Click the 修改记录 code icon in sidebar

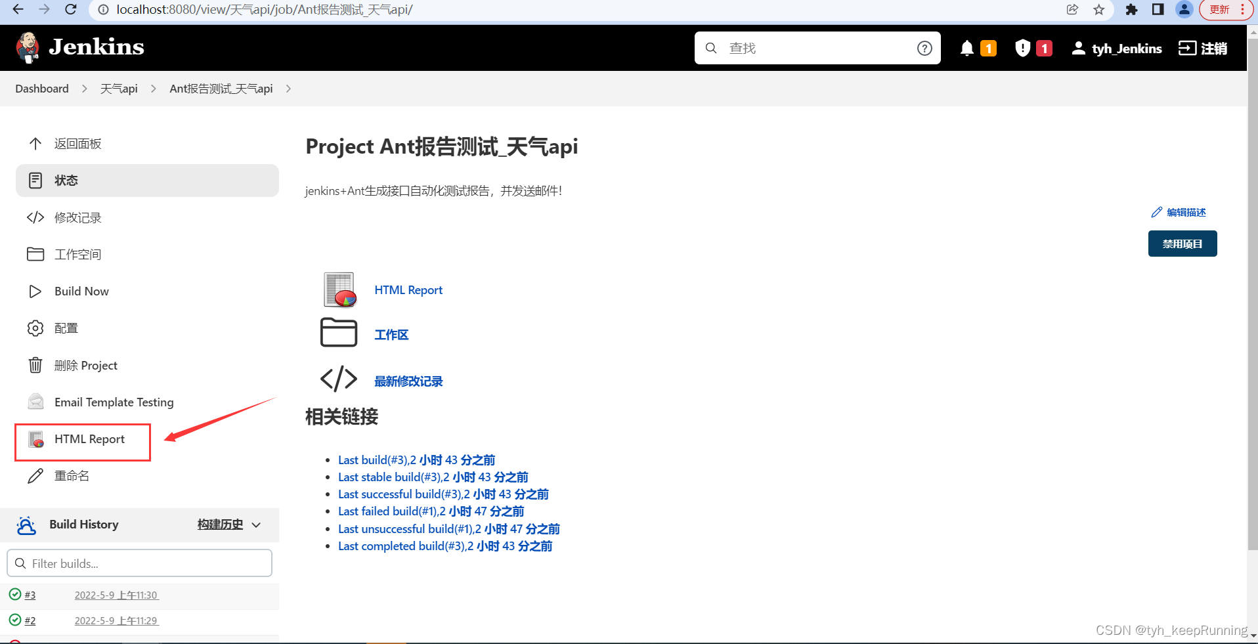(x=35, y=217)
